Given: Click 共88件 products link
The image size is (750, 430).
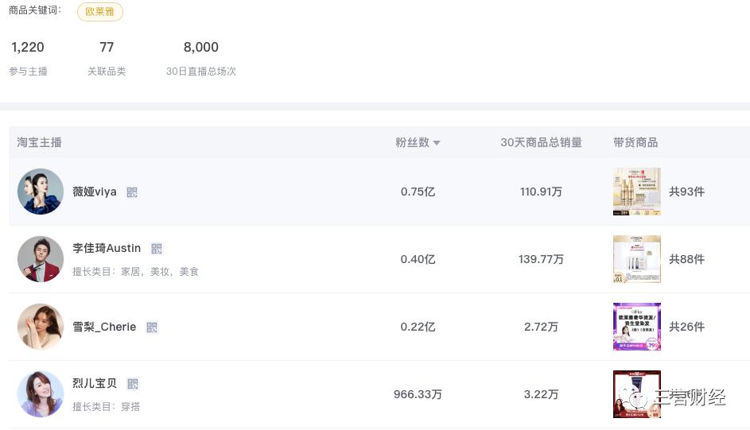Looking at the screenshot, I should point(686,259).
